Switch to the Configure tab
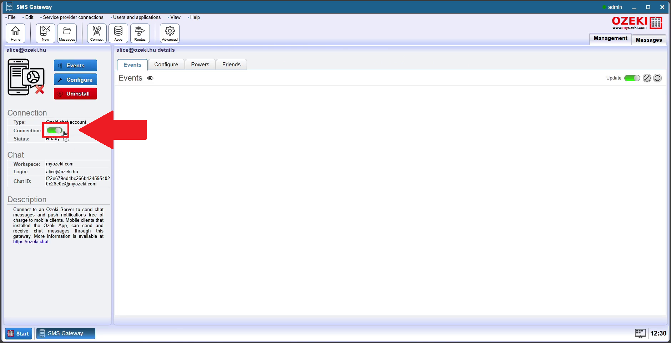Screen dimensions: 671x343 166,65
